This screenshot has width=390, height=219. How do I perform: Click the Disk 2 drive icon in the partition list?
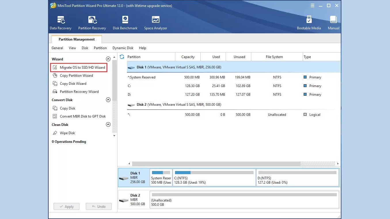click(x=131, y=105)
